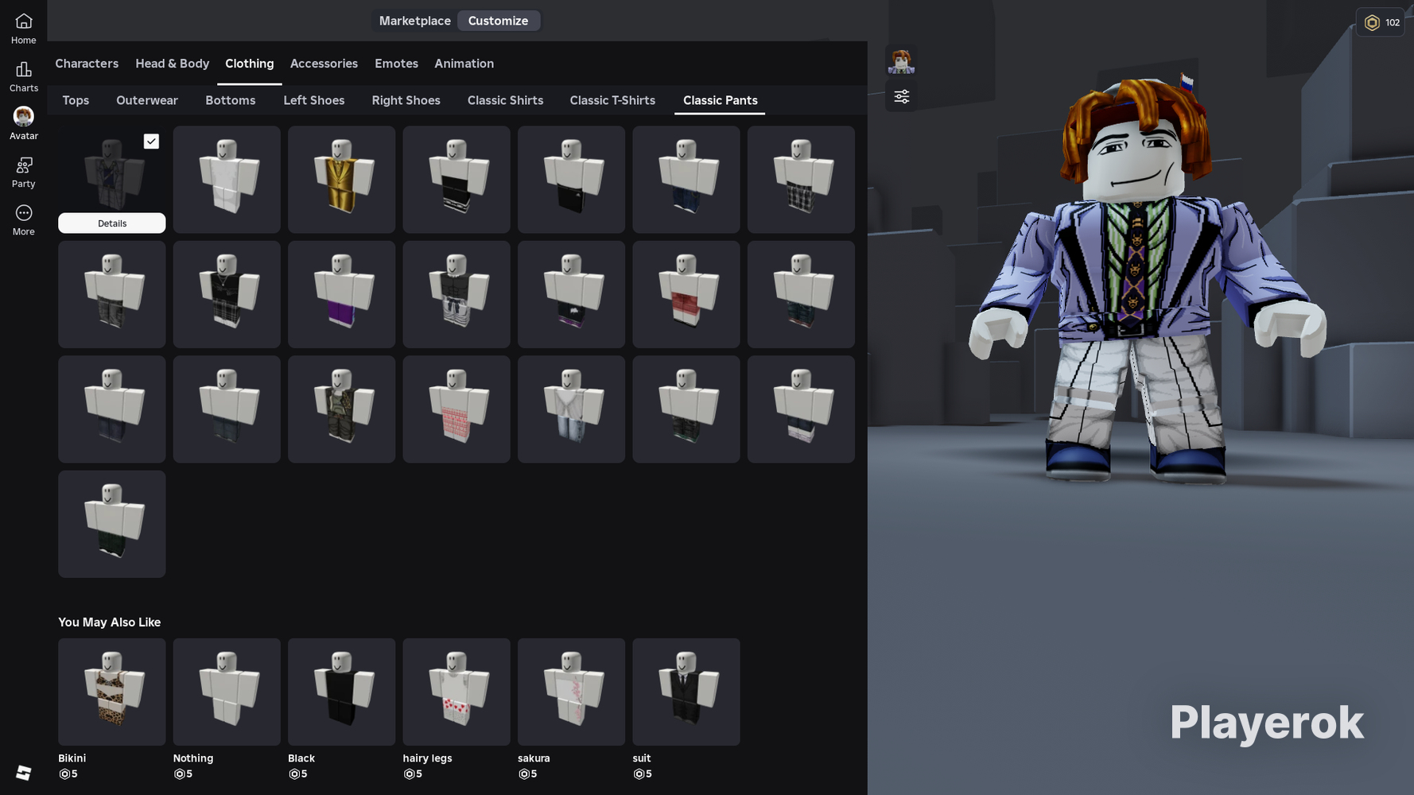This screenshot has height=795, width=1414.
Task: Open the hairy legs recommended item
Action: tap(456, 692)
